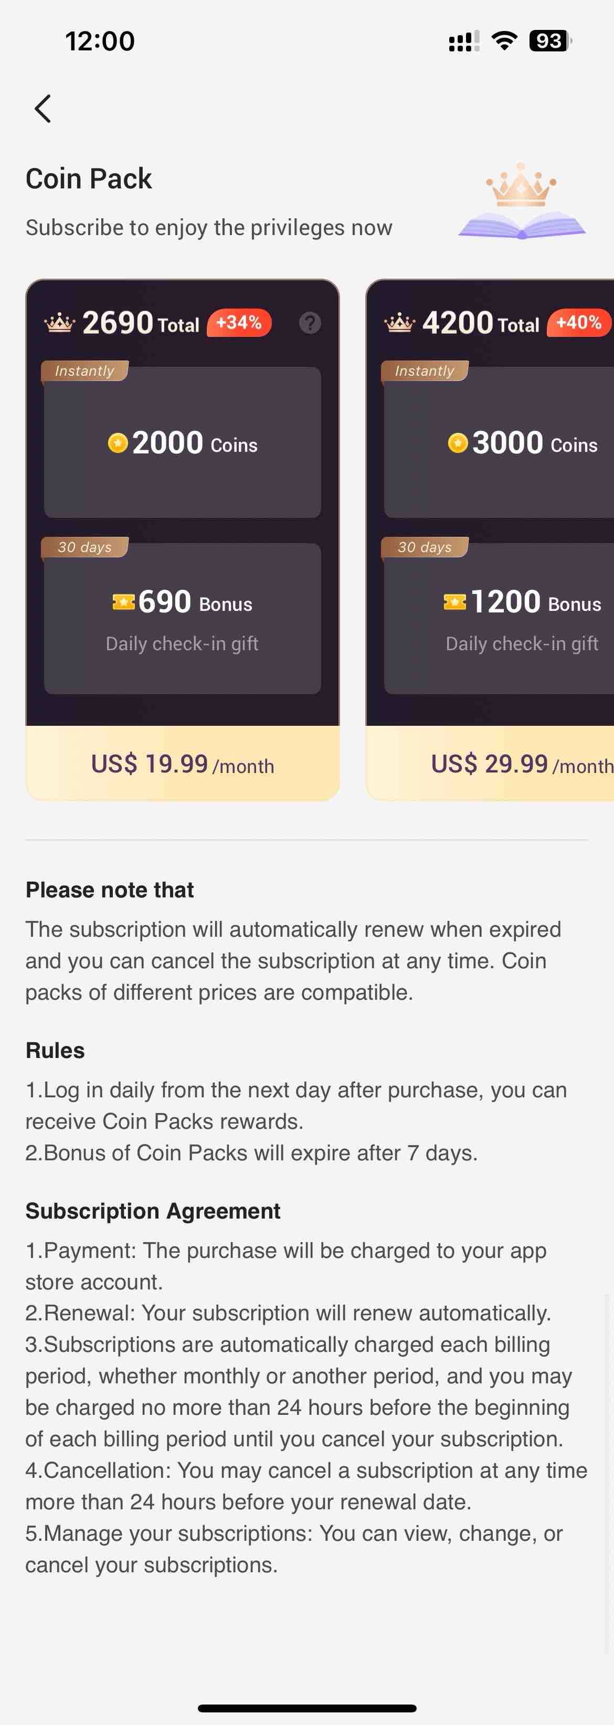
Task: Select the 1200 Bonus daily check-in box
Action: (x=499, y=618)
